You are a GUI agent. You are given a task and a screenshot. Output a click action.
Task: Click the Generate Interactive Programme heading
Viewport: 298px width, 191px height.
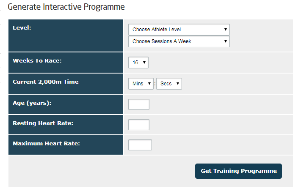click(x=66, y=7)
